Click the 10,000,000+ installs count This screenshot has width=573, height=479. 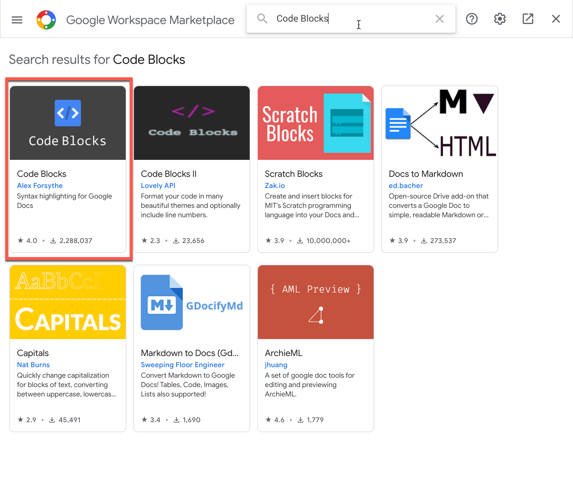point(324,241)
